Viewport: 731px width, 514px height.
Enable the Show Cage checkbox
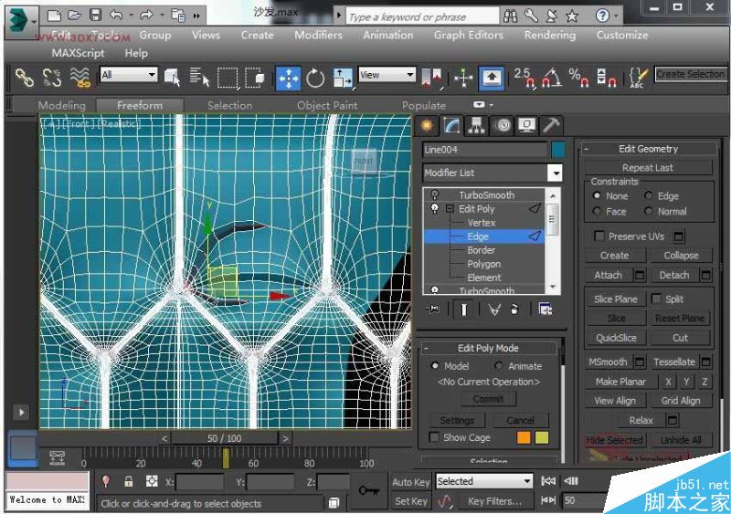tap(433, 437)
